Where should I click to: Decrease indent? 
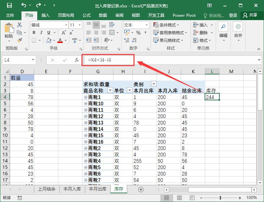89,40
